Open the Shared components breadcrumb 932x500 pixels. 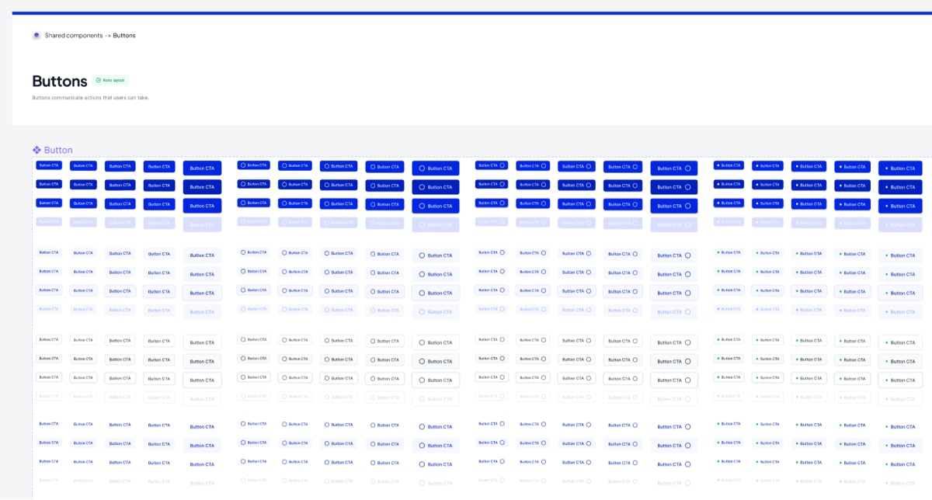[74, 36]
